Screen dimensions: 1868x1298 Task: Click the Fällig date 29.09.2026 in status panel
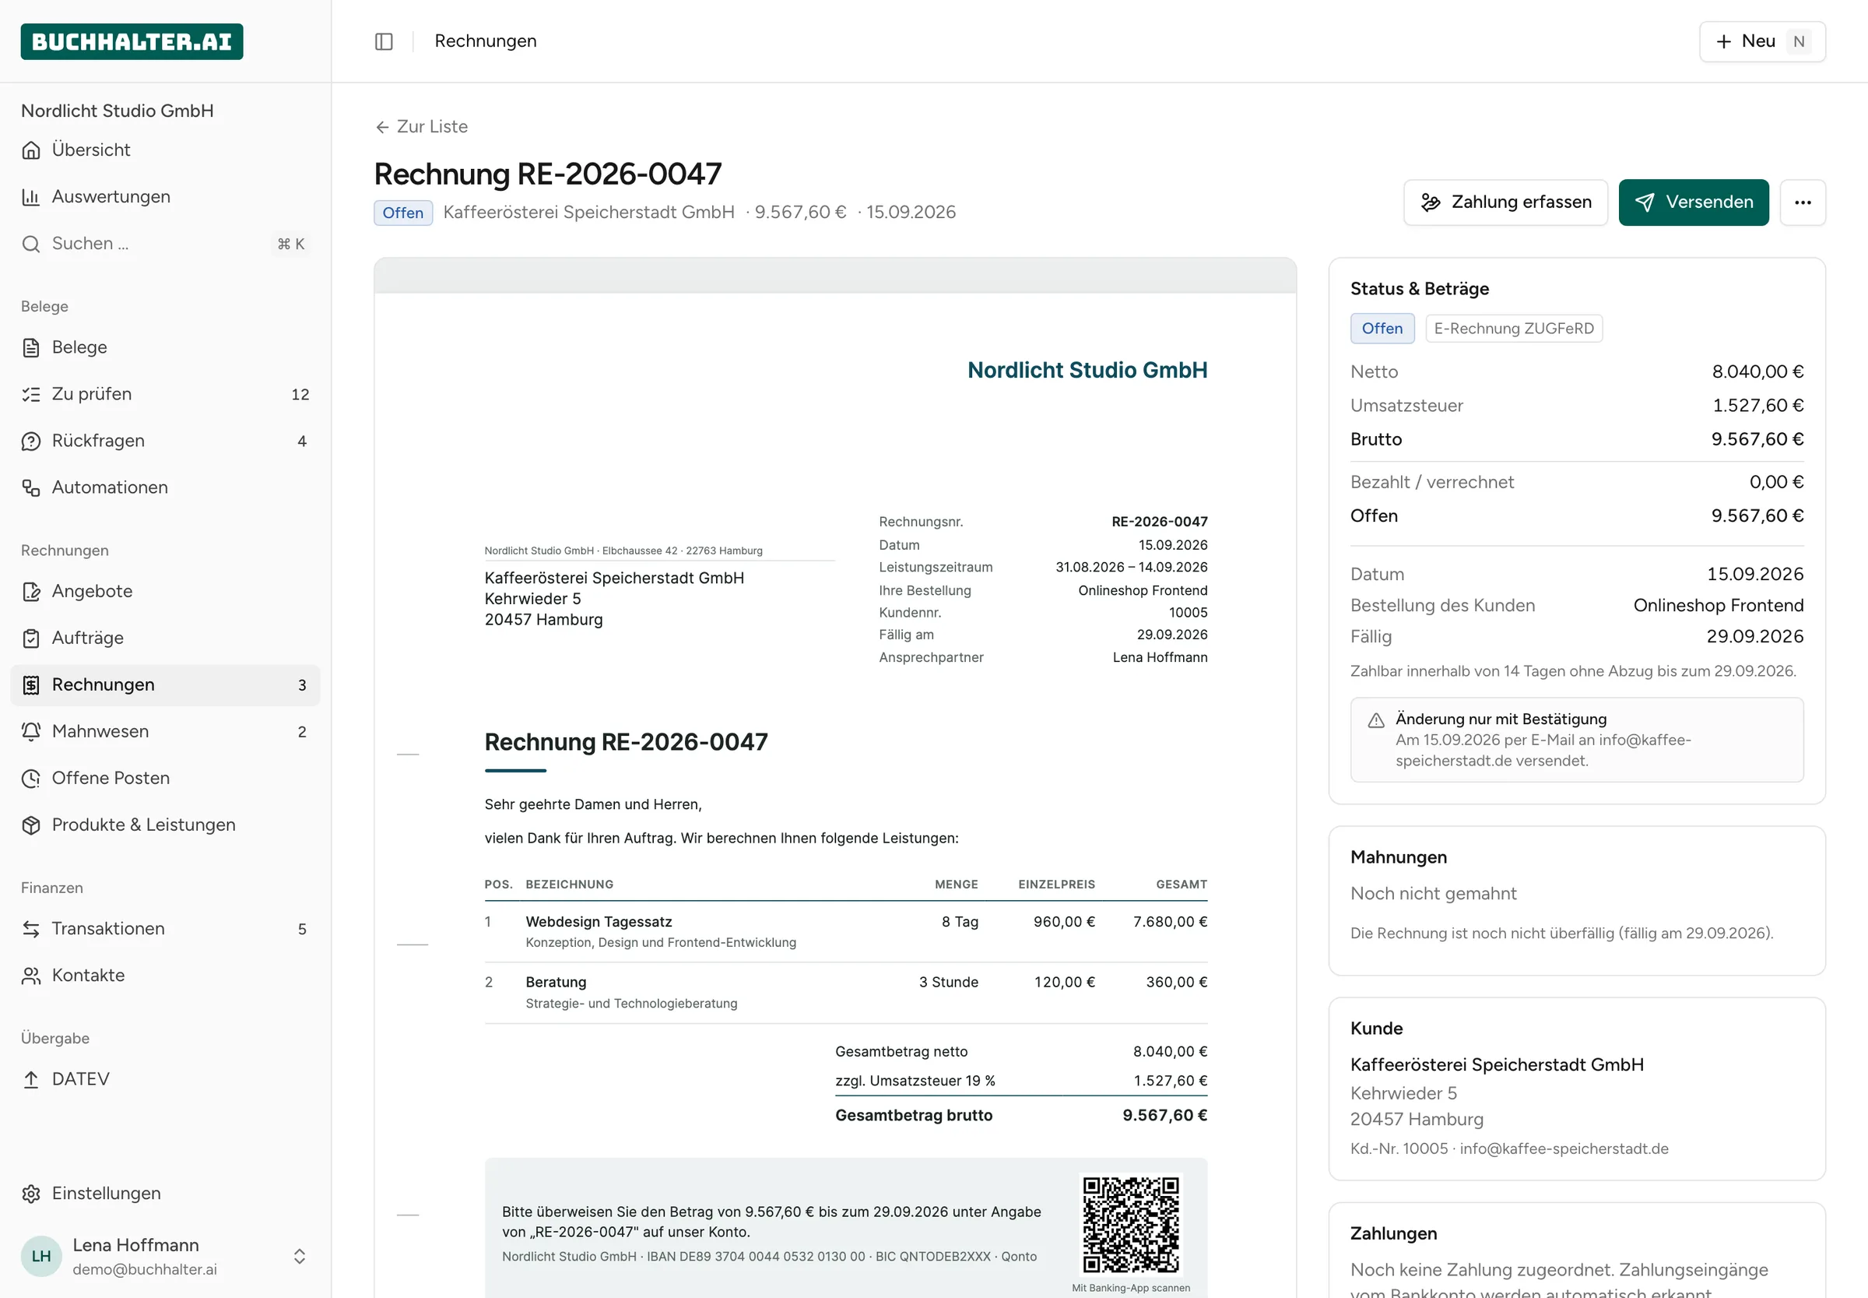tap(1754, 637)
